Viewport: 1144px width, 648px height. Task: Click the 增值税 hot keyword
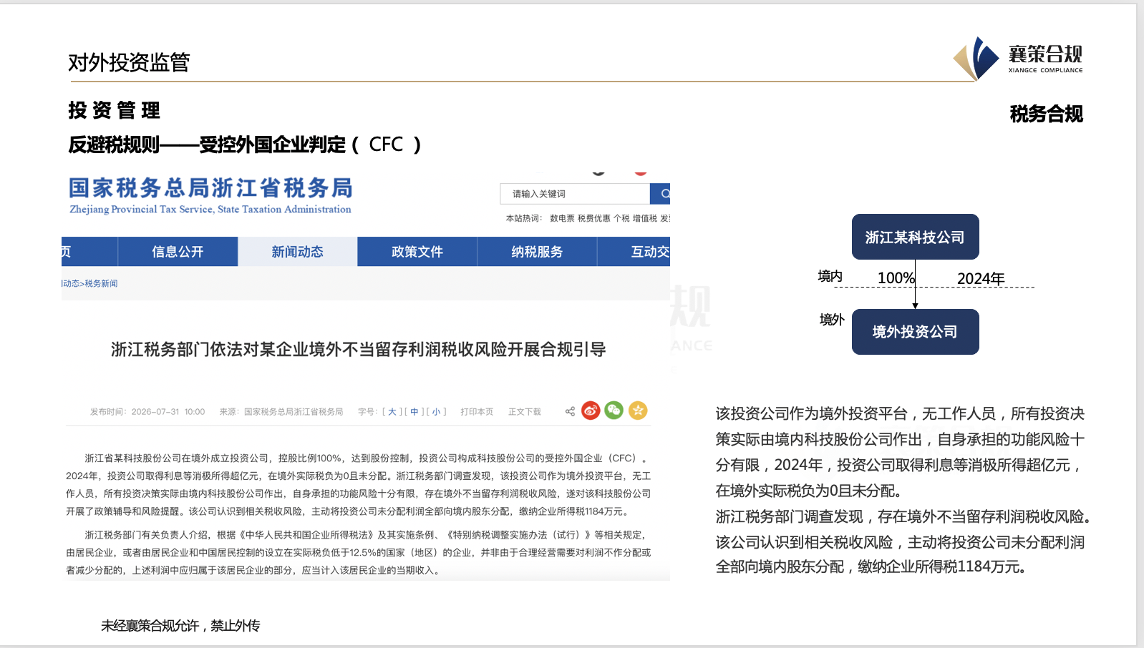(x=645, y=218)
